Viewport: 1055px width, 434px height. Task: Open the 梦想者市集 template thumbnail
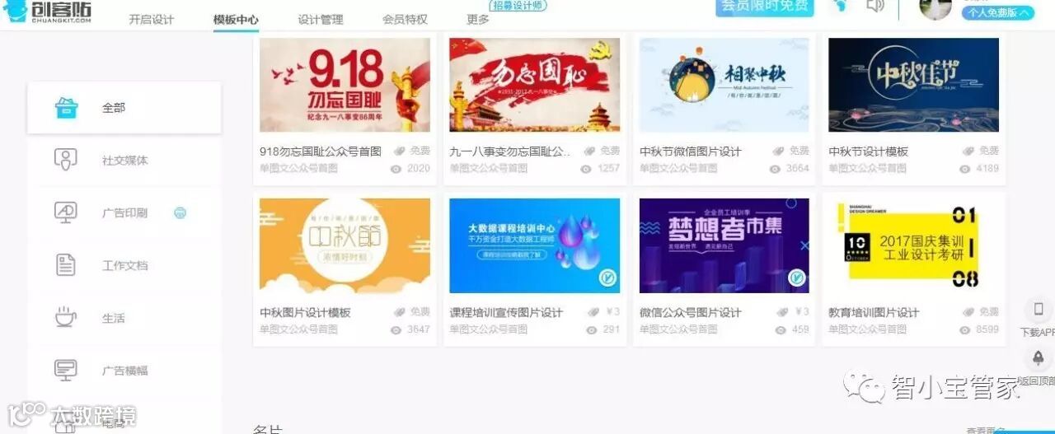[x=724, y=245]
